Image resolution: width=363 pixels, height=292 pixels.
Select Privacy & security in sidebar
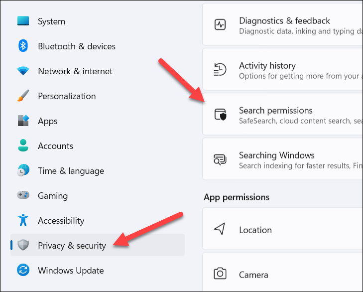(72, 245)
